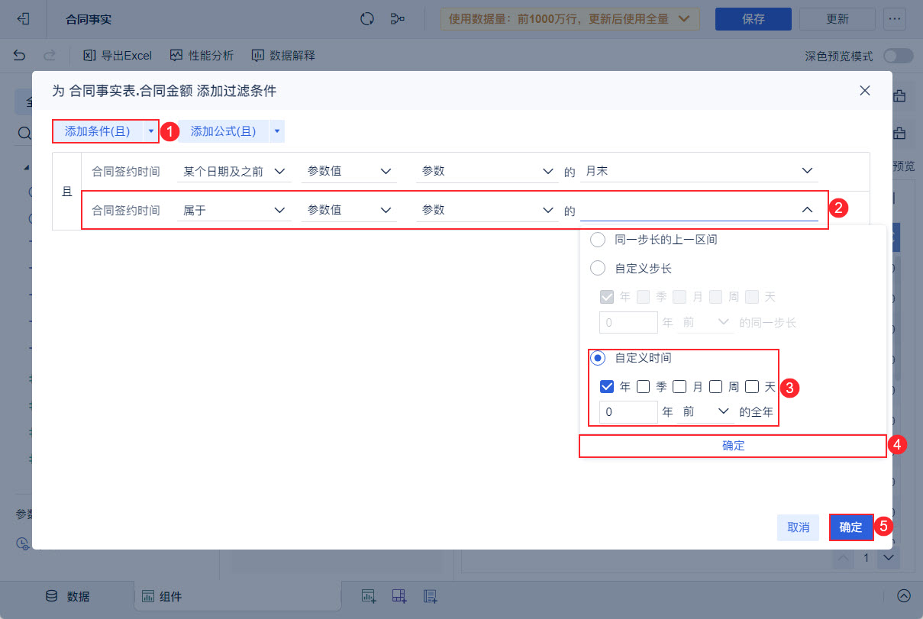Toggle the 深色预览模式 switch
This screenshot has width=923, height=619.
(898, 56)
